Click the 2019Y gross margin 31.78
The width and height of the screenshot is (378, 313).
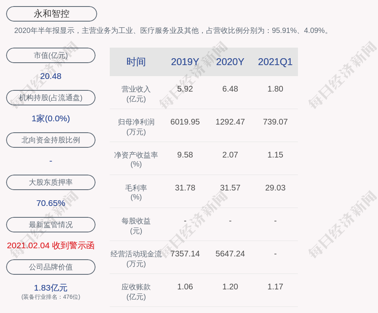click(185, 188)
